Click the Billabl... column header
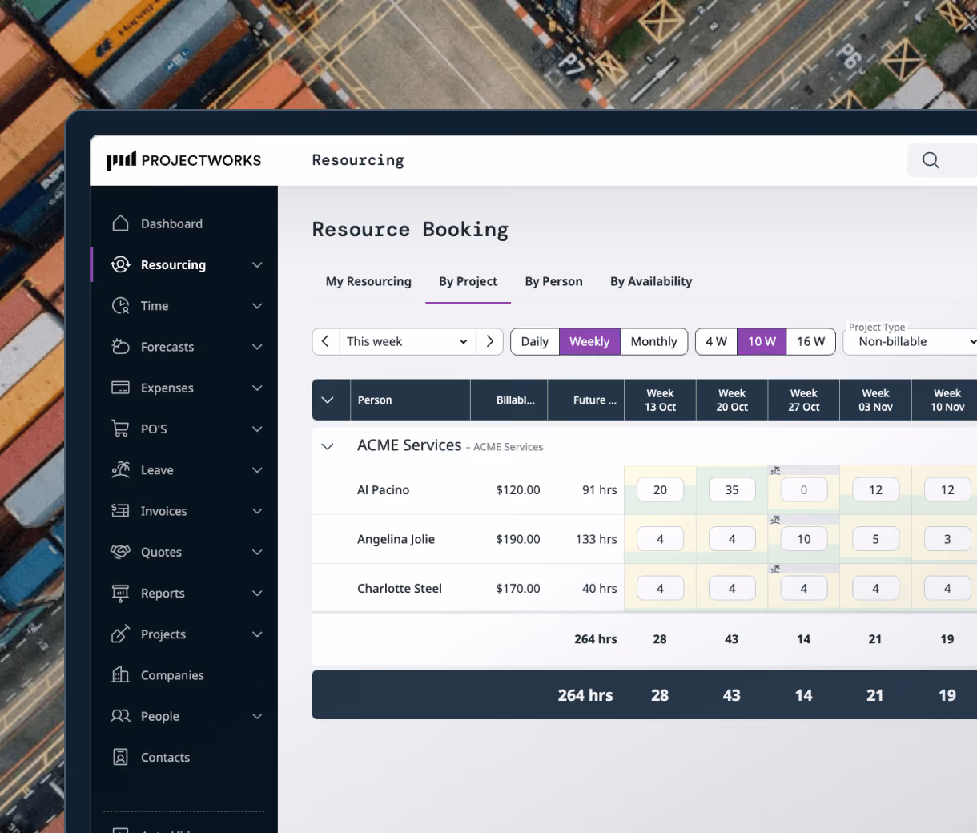 click(509, 400)
